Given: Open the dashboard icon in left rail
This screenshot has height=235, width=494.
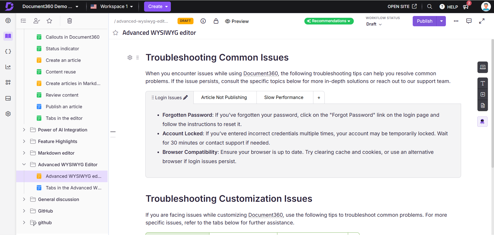Looking at the screenshot, I should (x=8, y=21).
